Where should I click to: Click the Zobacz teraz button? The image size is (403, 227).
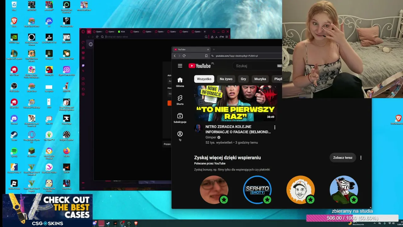pos(343,158)
